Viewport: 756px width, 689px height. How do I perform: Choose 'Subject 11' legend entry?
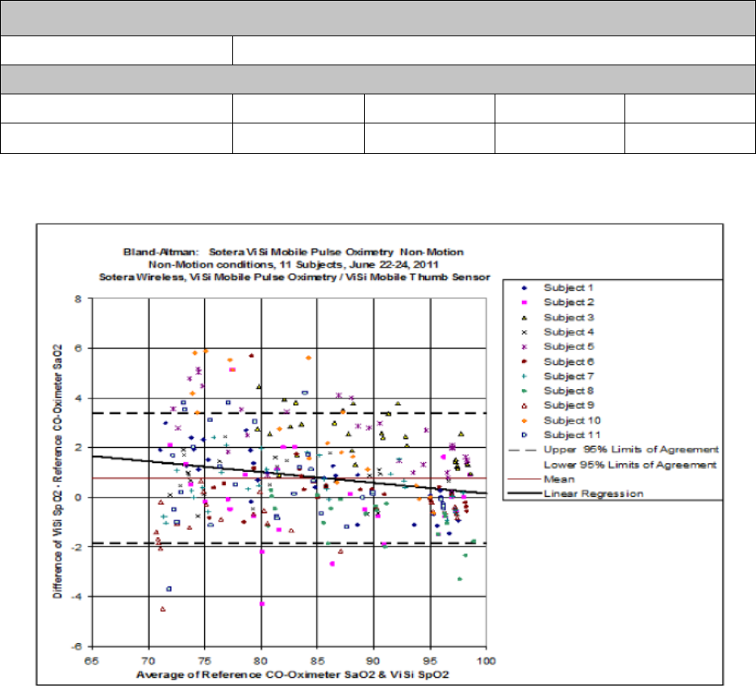click(572, 435)
